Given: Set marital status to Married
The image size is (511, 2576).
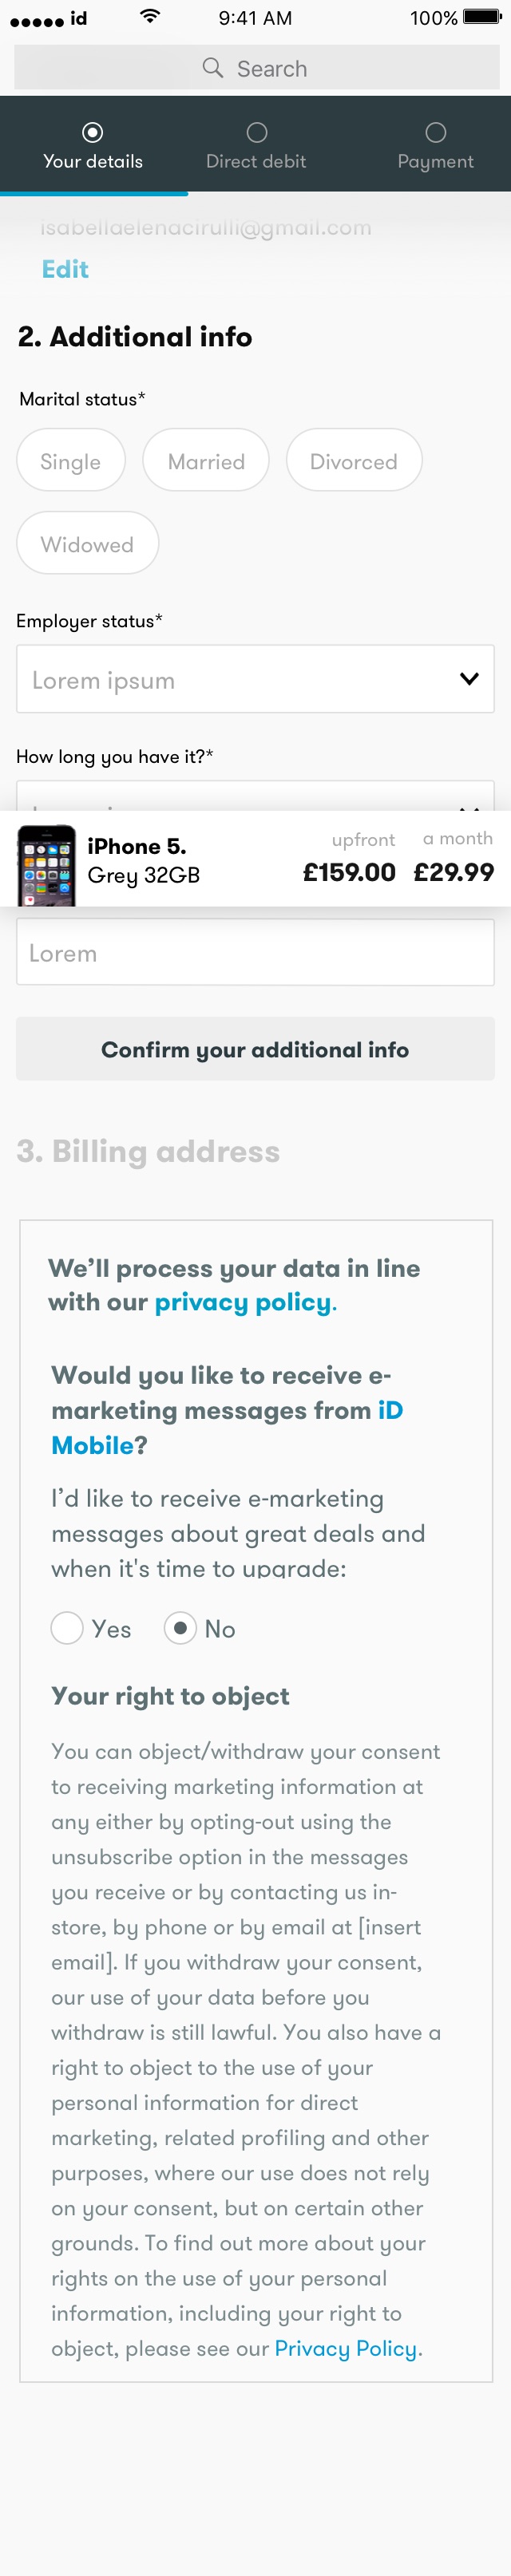Looking at the screenshot, I should coord(206,461).
